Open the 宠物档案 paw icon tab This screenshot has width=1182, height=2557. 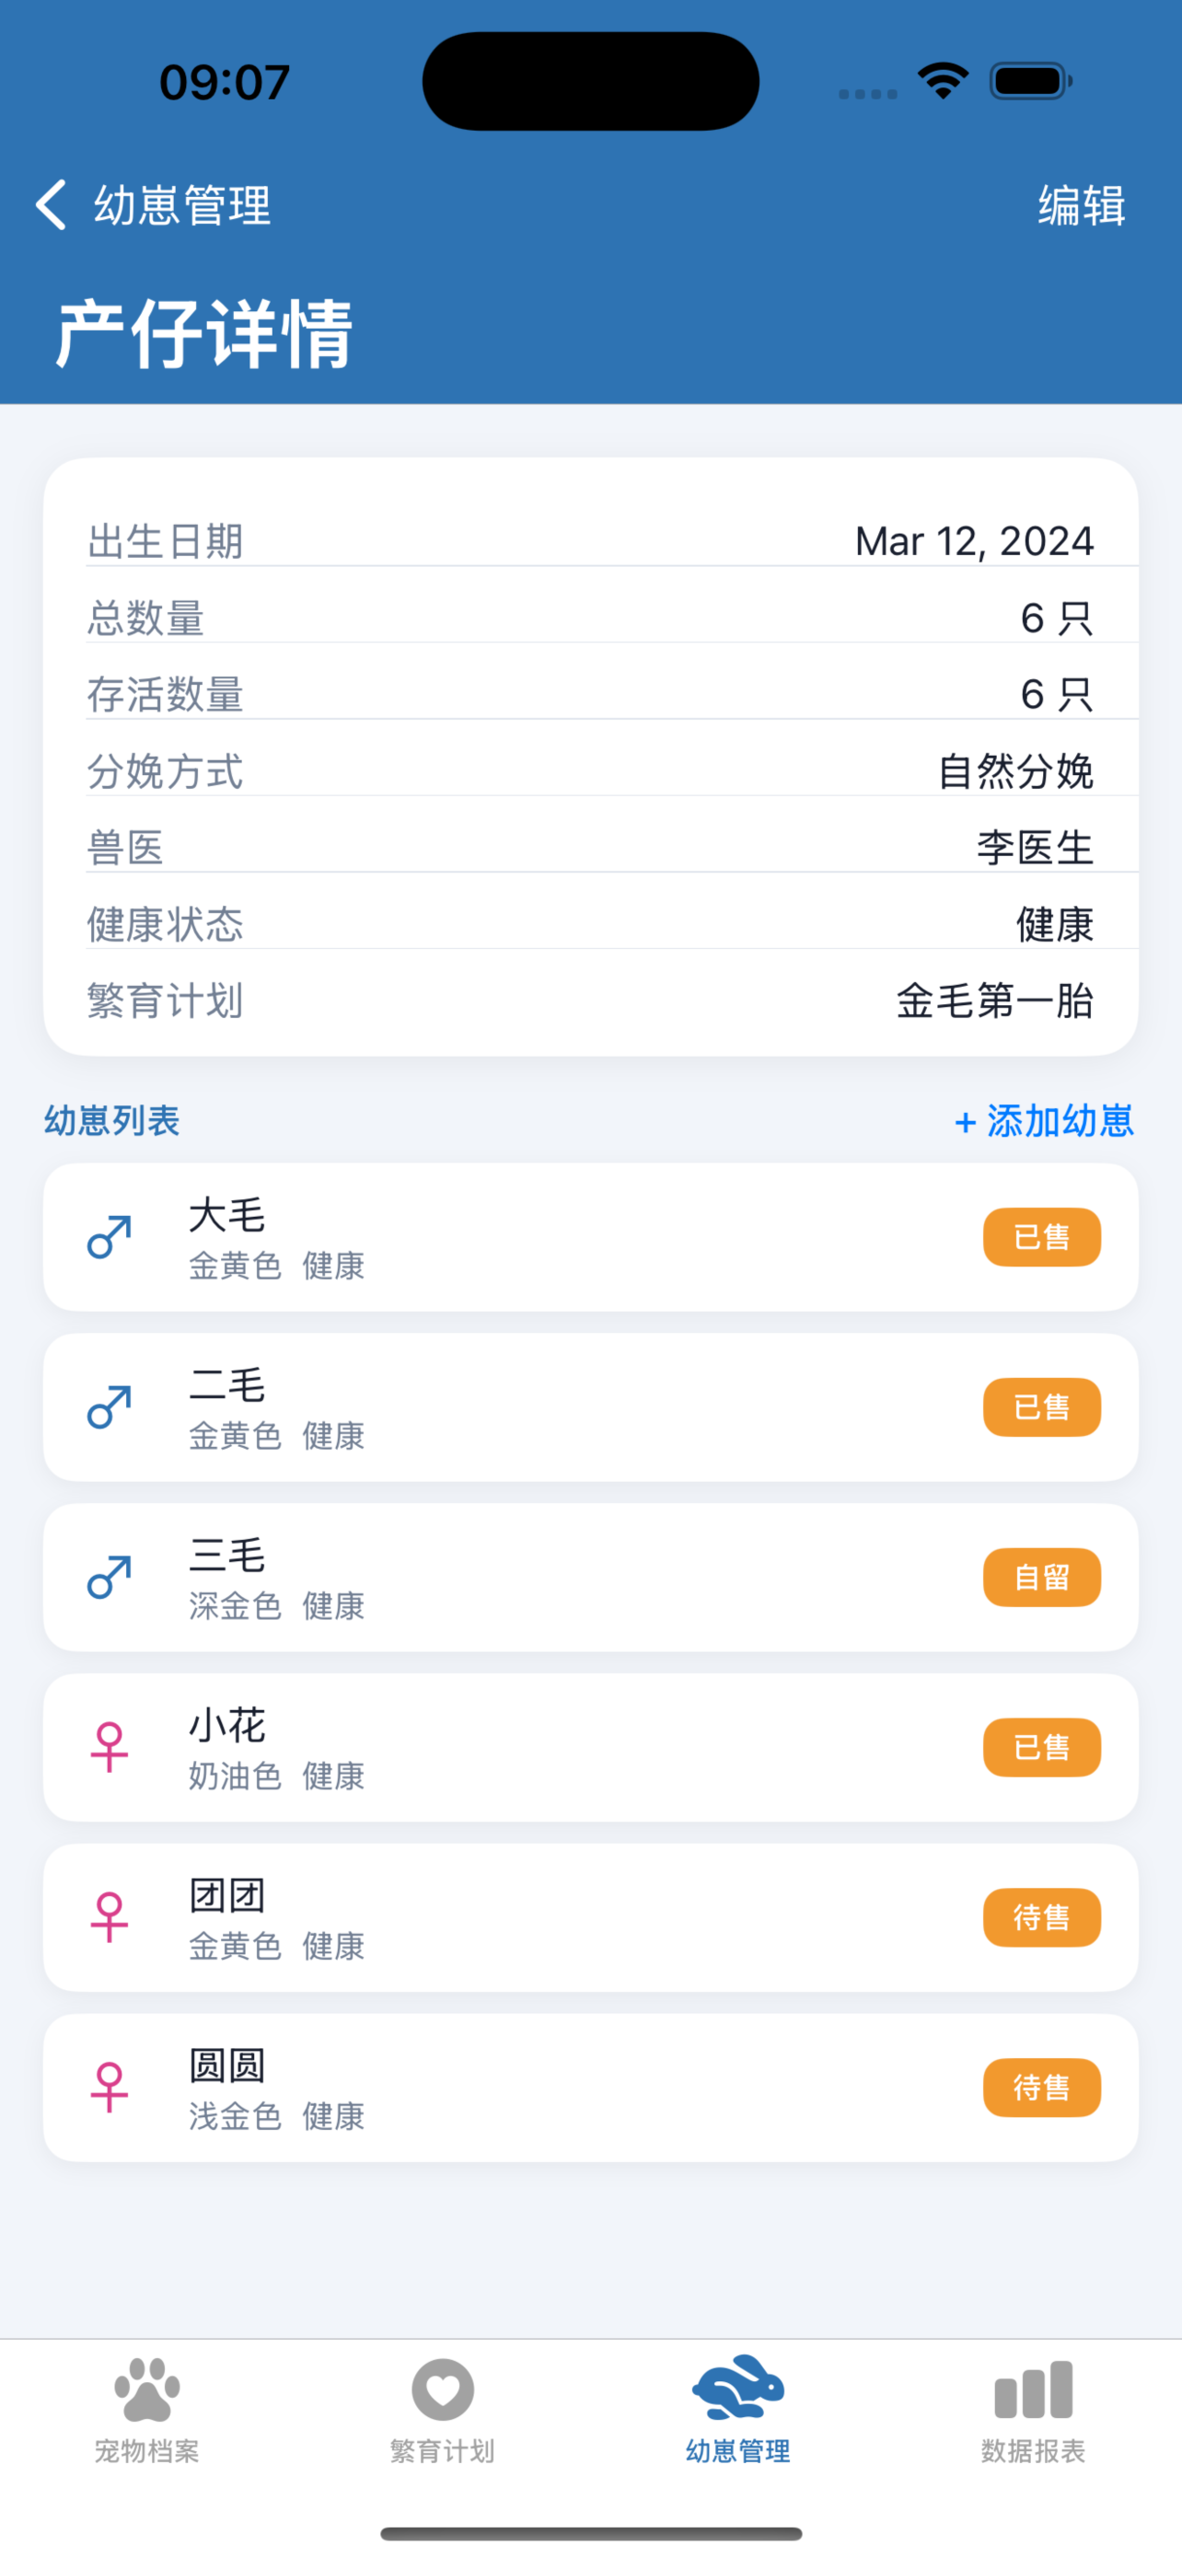147,2411
